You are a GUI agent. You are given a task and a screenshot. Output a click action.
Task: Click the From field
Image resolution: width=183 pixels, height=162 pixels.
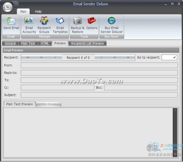(99, 65)
